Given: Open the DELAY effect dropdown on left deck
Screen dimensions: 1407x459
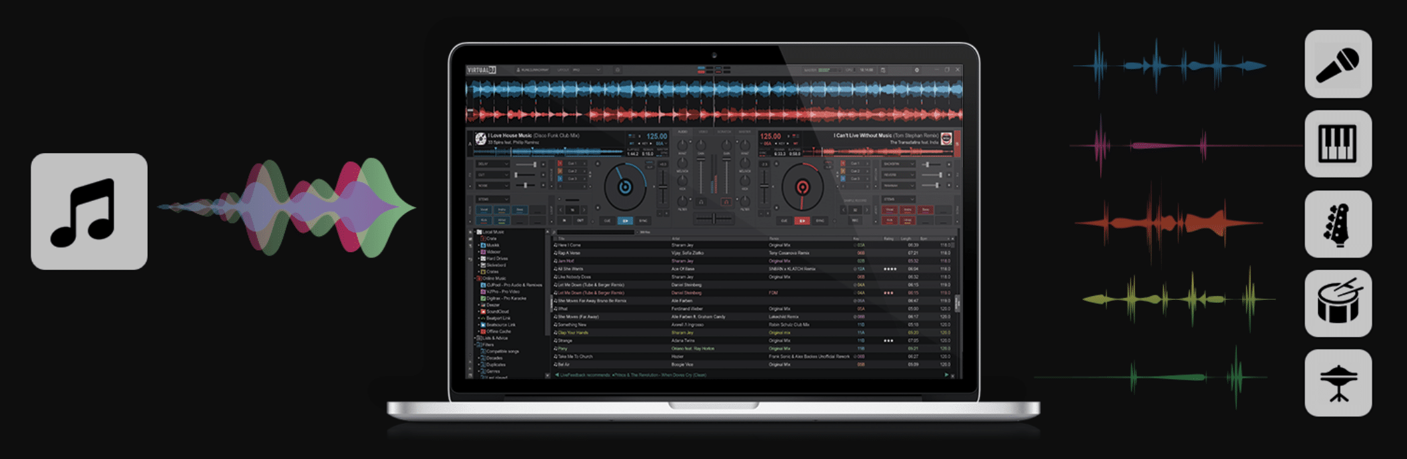Looking at the screenshot, I should pyautogui.click(x=493, y=164).
